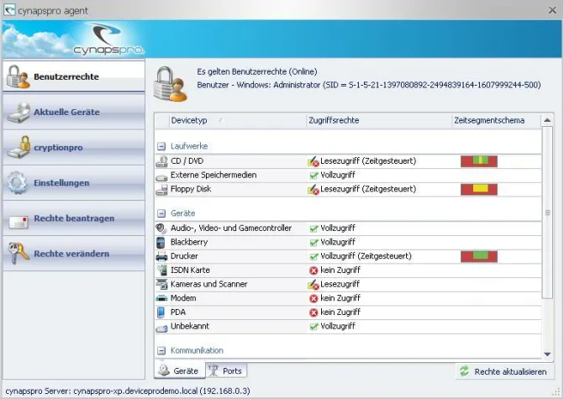Click the scrollbar up arrow

(x=547, y=120)
